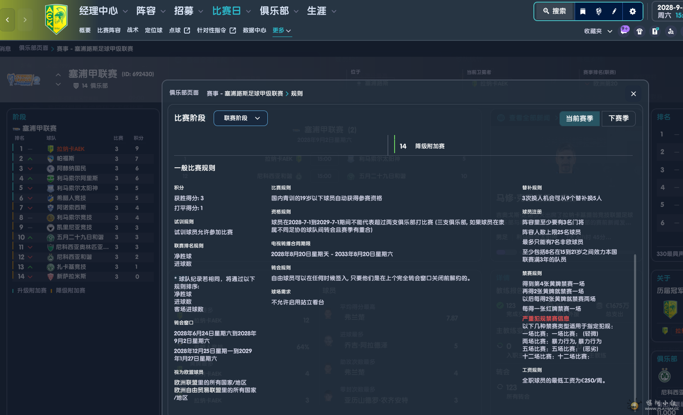Select the 当前赛季 toggle
Screen dimensions: 683x415
pos(579,118)
